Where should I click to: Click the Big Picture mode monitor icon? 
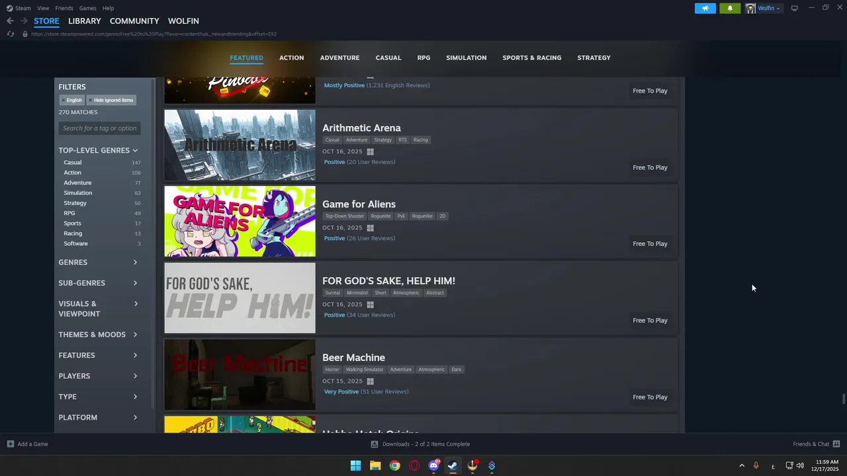795,8
